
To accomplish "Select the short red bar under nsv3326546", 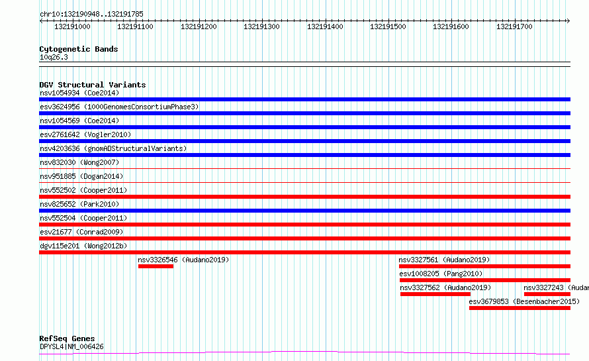I will click(156, 266).
